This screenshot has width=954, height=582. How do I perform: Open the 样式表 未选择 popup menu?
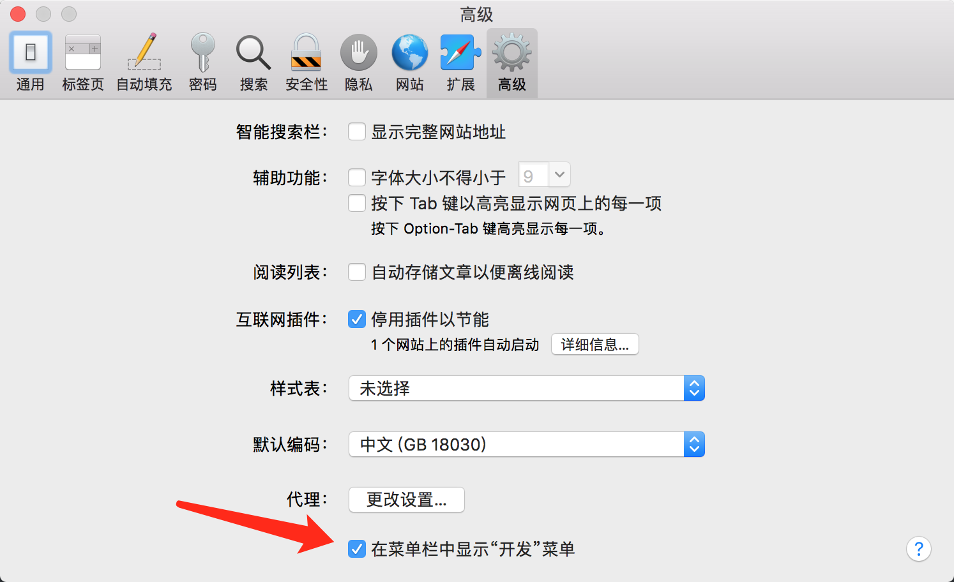coord(527,388)
